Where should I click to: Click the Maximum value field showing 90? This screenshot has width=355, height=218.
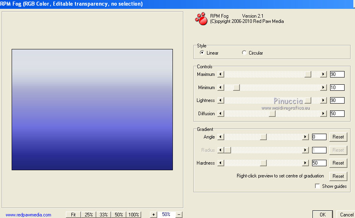pyautogui.click(x=337, y=74)
